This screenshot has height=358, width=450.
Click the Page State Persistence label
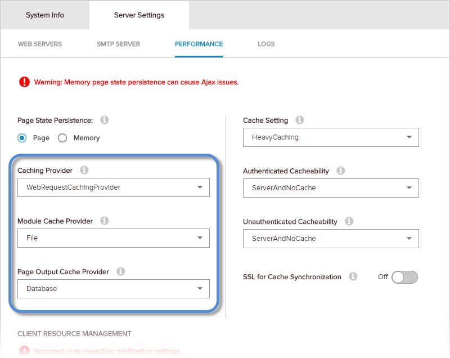coord(55,120)
